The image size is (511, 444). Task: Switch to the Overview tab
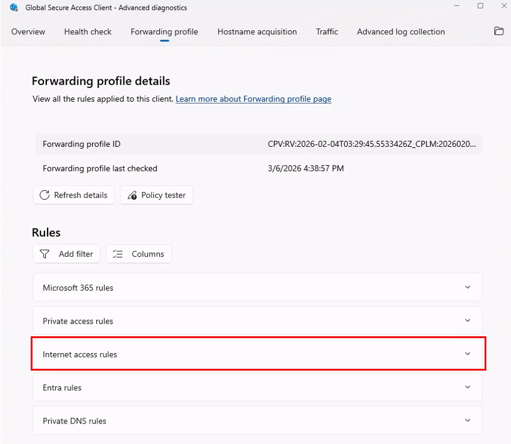point(28,32)
